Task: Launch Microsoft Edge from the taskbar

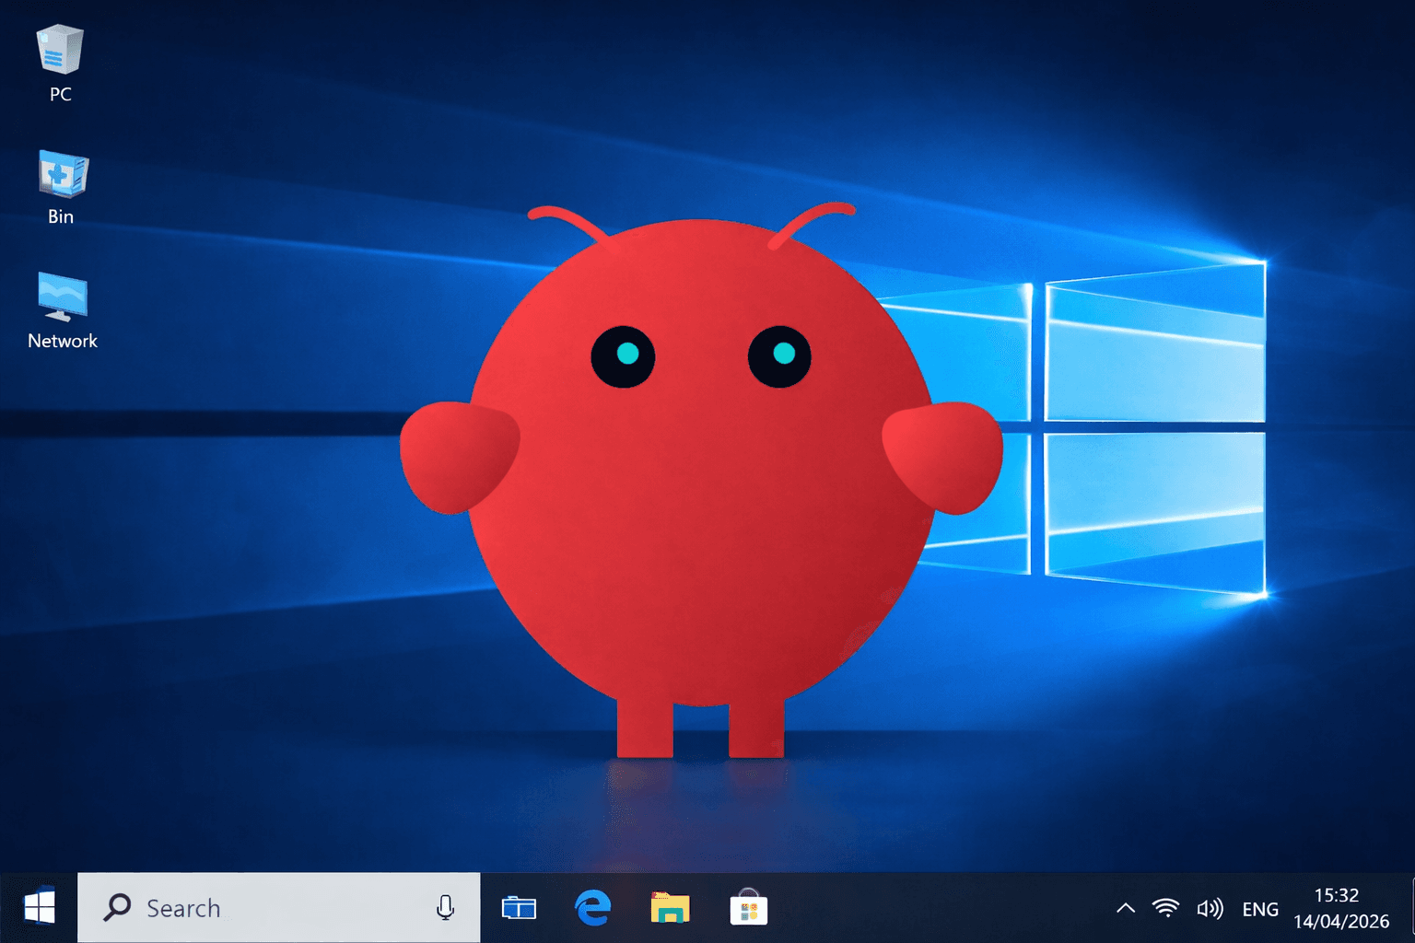Action: [593, 908]
